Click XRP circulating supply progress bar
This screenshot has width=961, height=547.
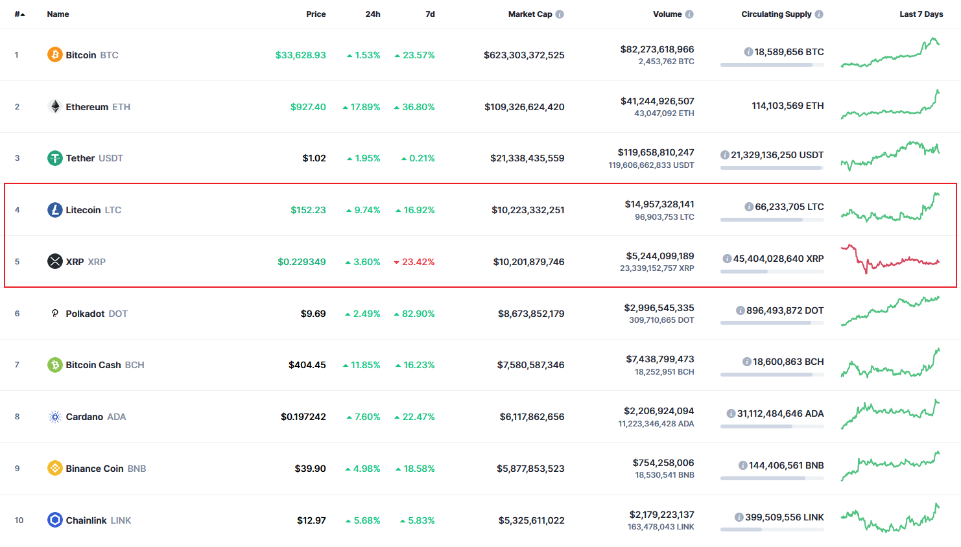772,272
